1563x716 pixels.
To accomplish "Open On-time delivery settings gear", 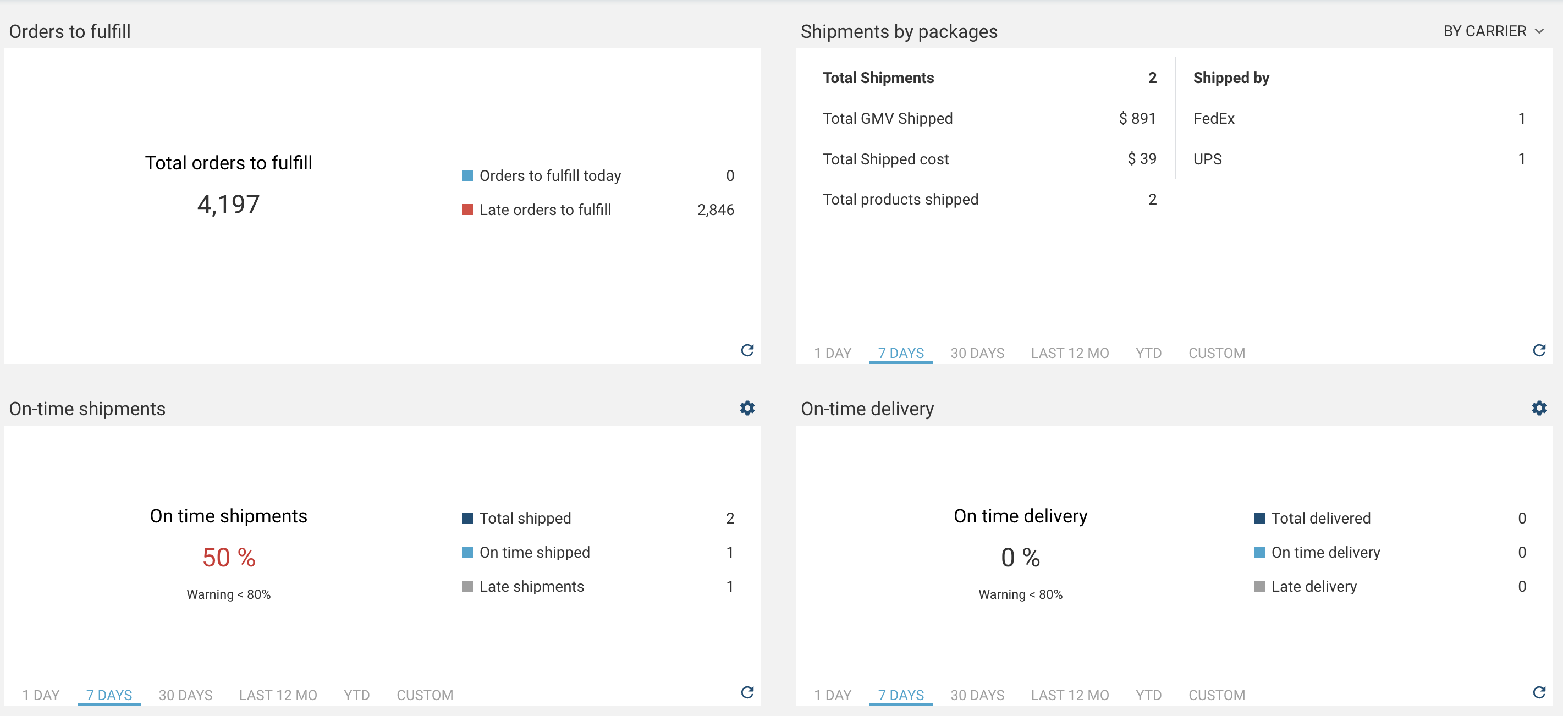I will coord(1539,407).
